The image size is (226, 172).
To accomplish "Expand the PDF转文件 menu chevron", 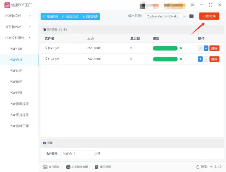I will click(x=29, y=16).
